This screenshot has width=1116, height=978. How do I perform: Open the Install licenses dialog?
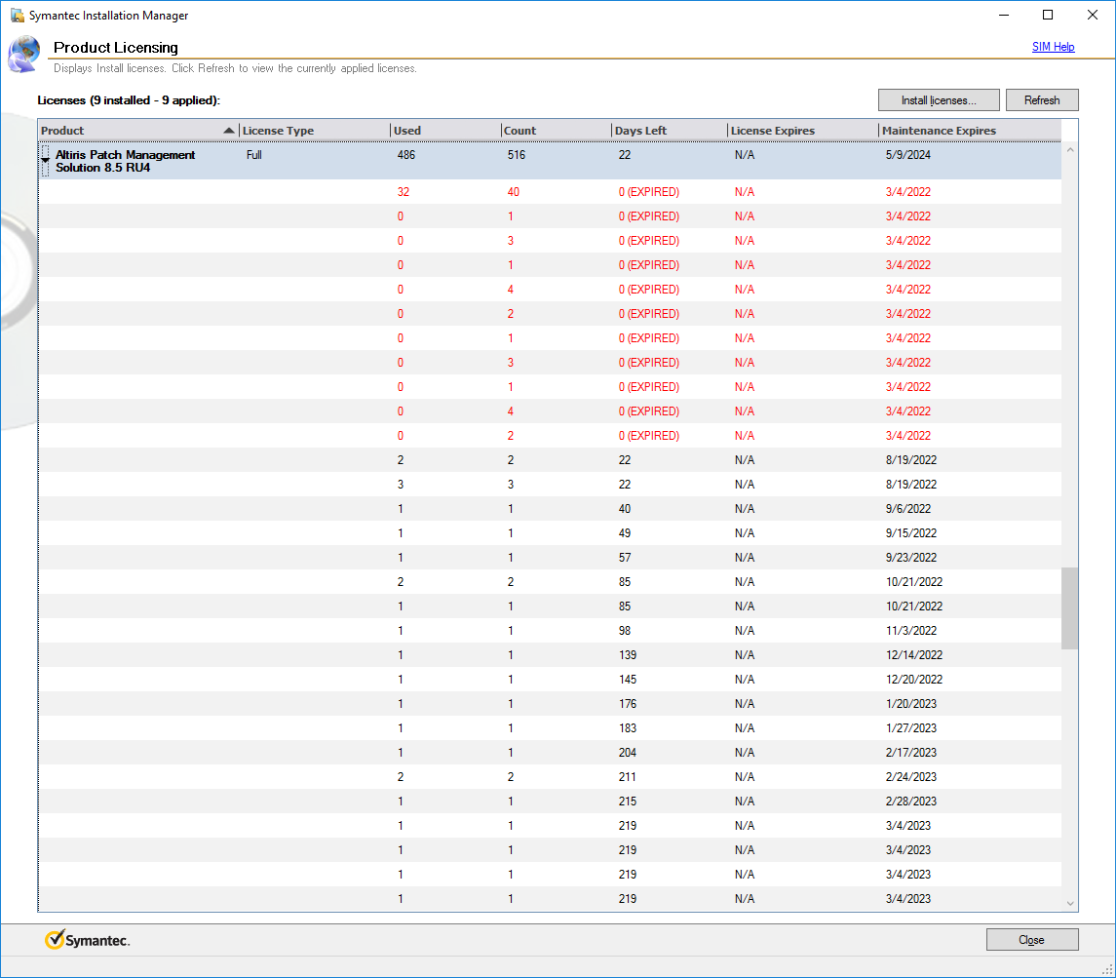939,100
